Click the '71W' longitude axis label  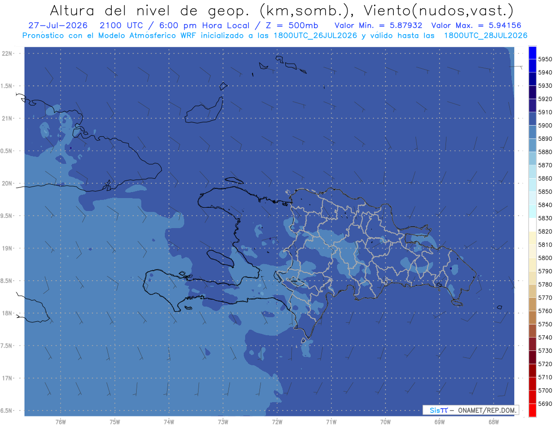tap(331, 422)
